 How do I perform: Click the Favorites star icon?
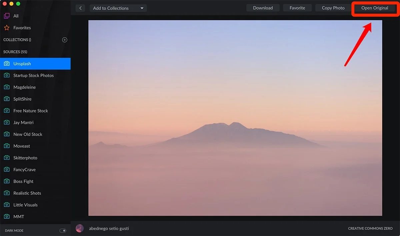(6, 28)
